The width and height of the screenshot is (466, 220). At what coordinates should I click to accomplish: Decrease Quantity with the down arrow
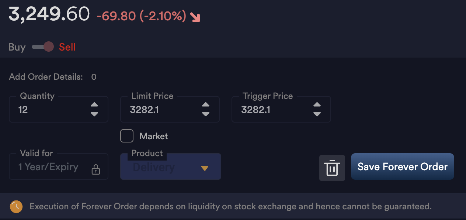pyautogui.click(x=94, y=114)
